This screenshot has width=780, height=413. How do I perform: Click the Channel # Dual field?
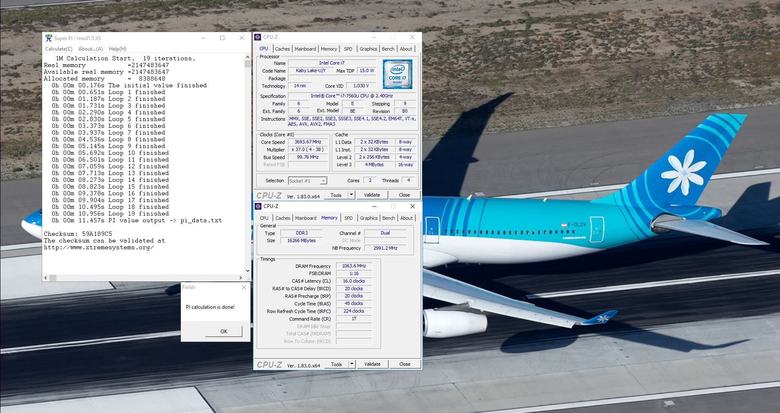385,233
